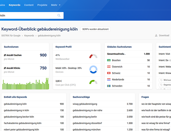This screenshot has height=131, width=171.
Task: Click the green search volume bar chart
Action: click(26, 84)
